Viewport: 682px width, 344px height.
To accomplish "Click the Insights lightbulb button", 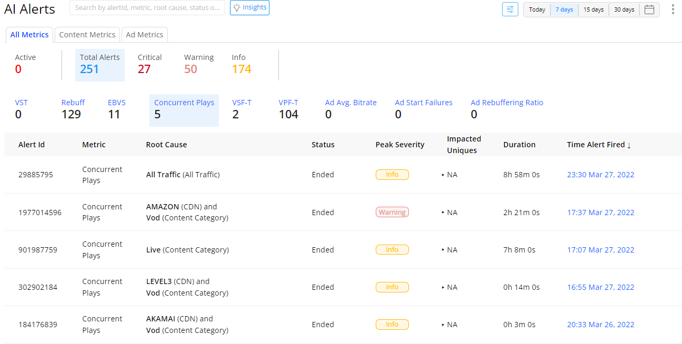I will point(249,8).
